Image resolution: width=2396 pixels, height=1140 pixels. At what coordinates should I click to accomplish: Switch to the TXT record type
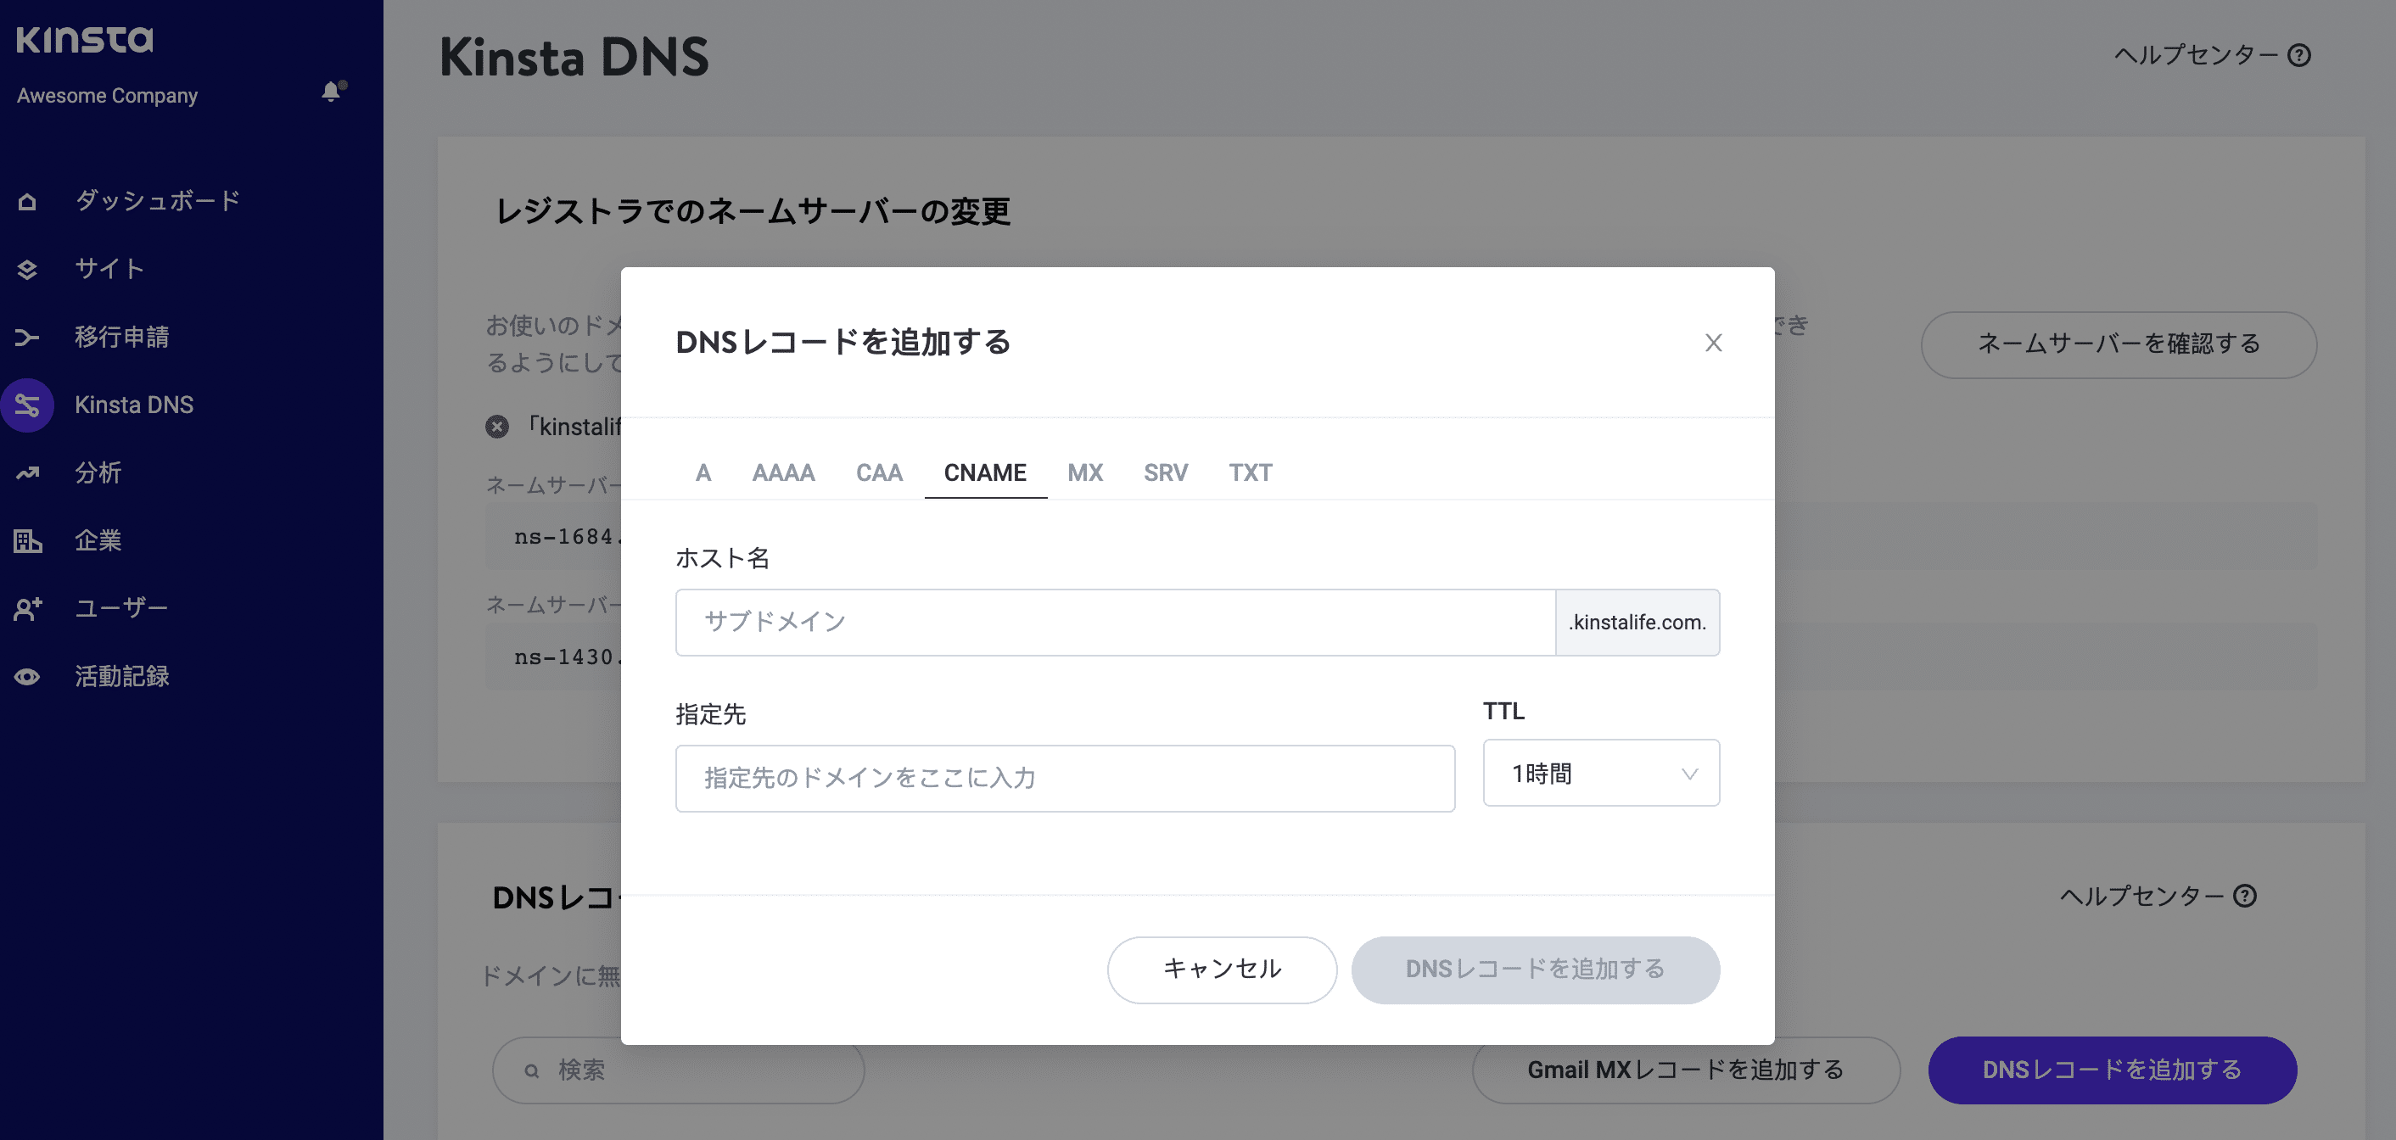coord(1250,472)
